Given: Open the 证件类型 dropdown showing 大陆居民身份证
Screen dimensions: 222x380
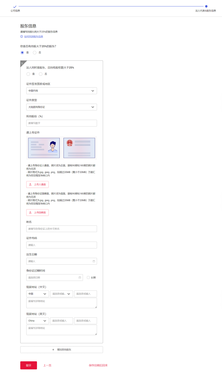Looking at the screenshot, I should coord(62,107).
